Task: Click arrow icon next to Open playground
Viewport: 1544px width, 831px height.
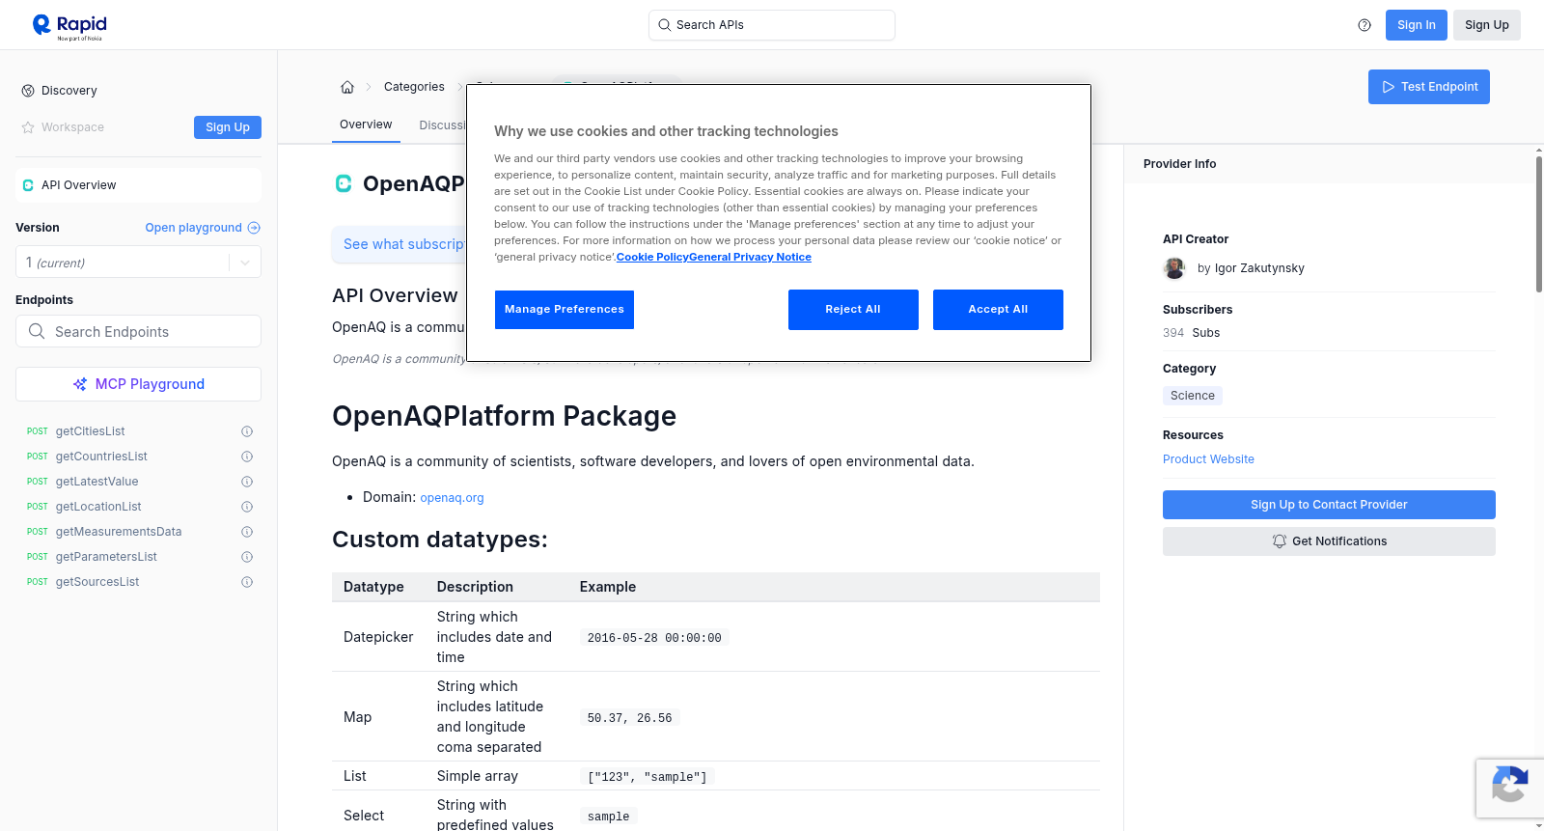Action: 254,228
